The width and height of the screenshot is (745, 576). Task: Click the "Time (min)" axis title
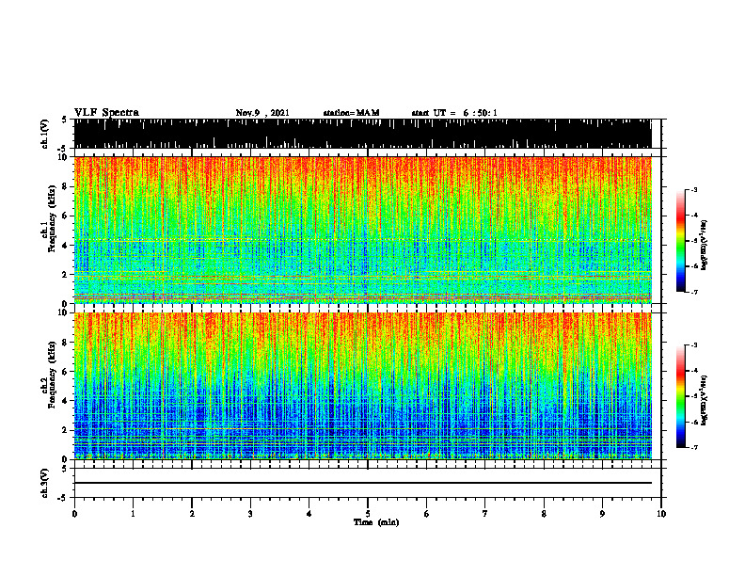coord(376,522)
